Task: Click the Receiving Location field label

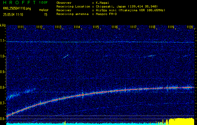Action: tap(73, 7)
